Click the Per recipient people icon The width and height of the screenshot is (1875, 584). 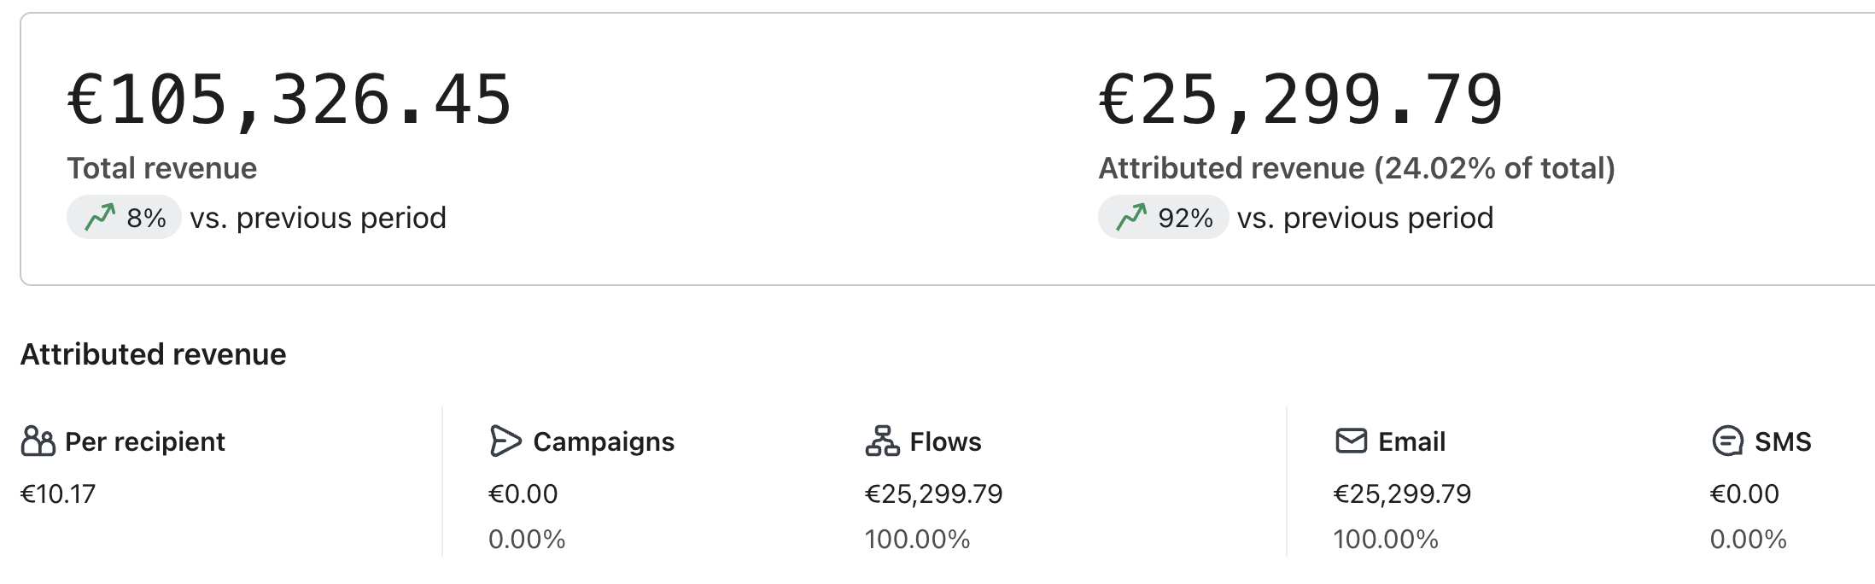(x=38, y=441)
